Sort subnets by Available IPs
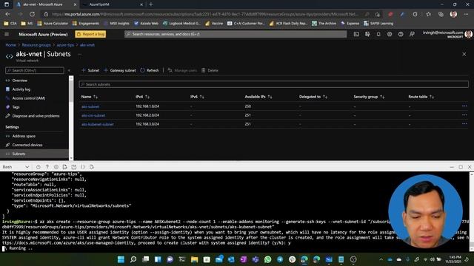 pyautogui.click(x=258, y=97)
